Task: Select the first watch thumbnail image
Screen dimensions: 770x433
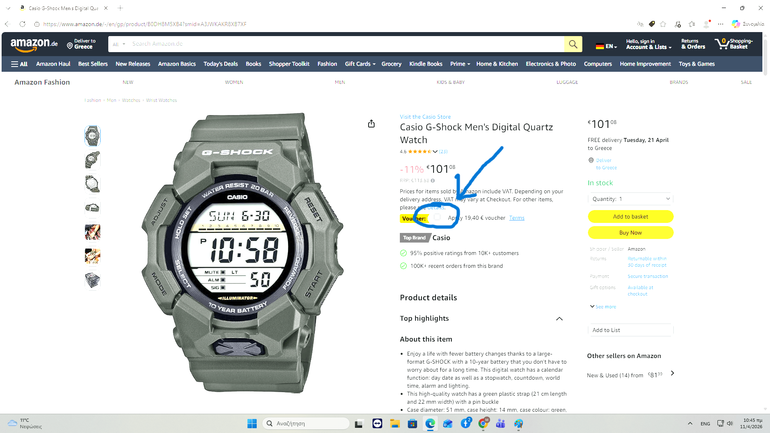Action: click(92, 136)
